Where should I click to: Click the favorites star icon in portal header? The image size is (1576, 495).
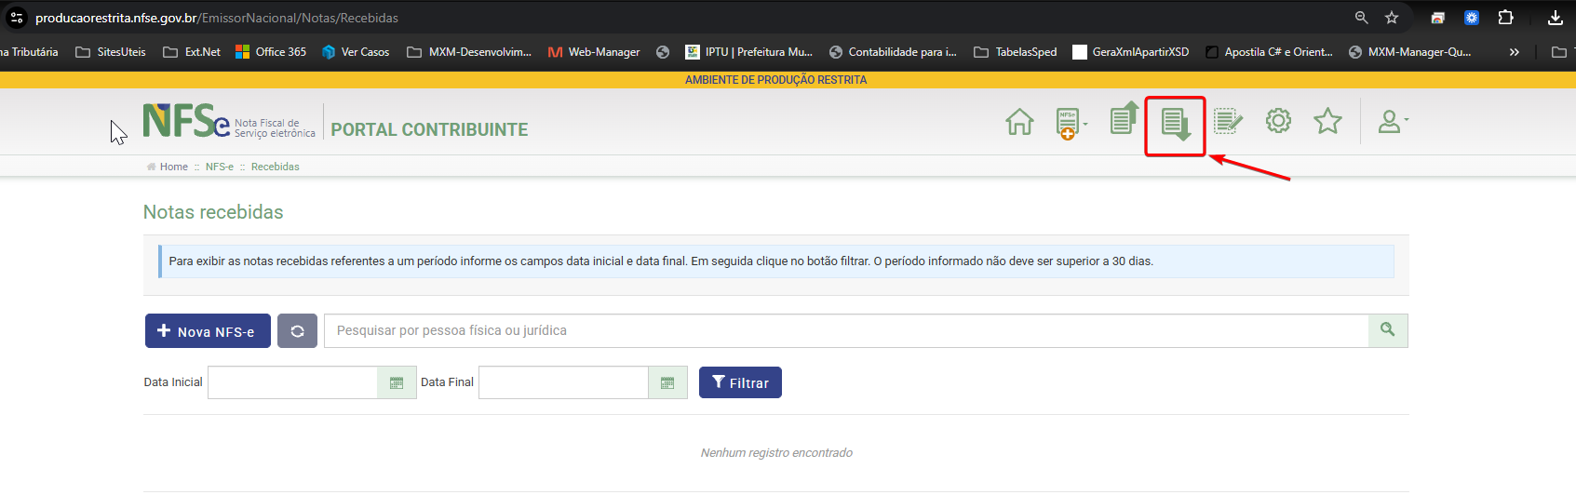pyautogui.click(x=1327, y=121)
